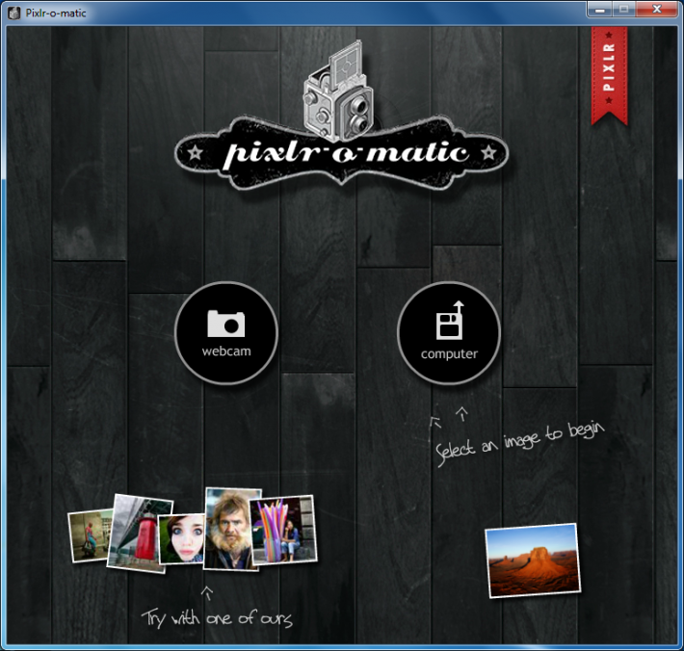Click the red PIXLR ribbon
This screenshot has width=684, height=651.
(x=609, y=76)
